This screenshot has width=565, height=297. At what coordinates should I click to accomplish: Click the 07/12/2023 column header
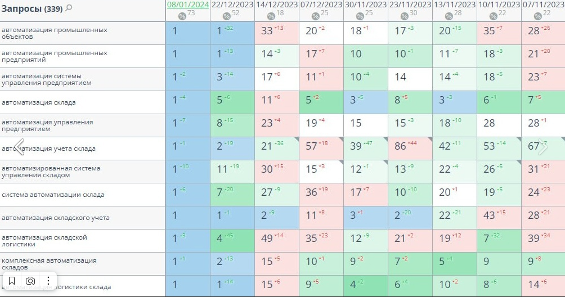321,4
